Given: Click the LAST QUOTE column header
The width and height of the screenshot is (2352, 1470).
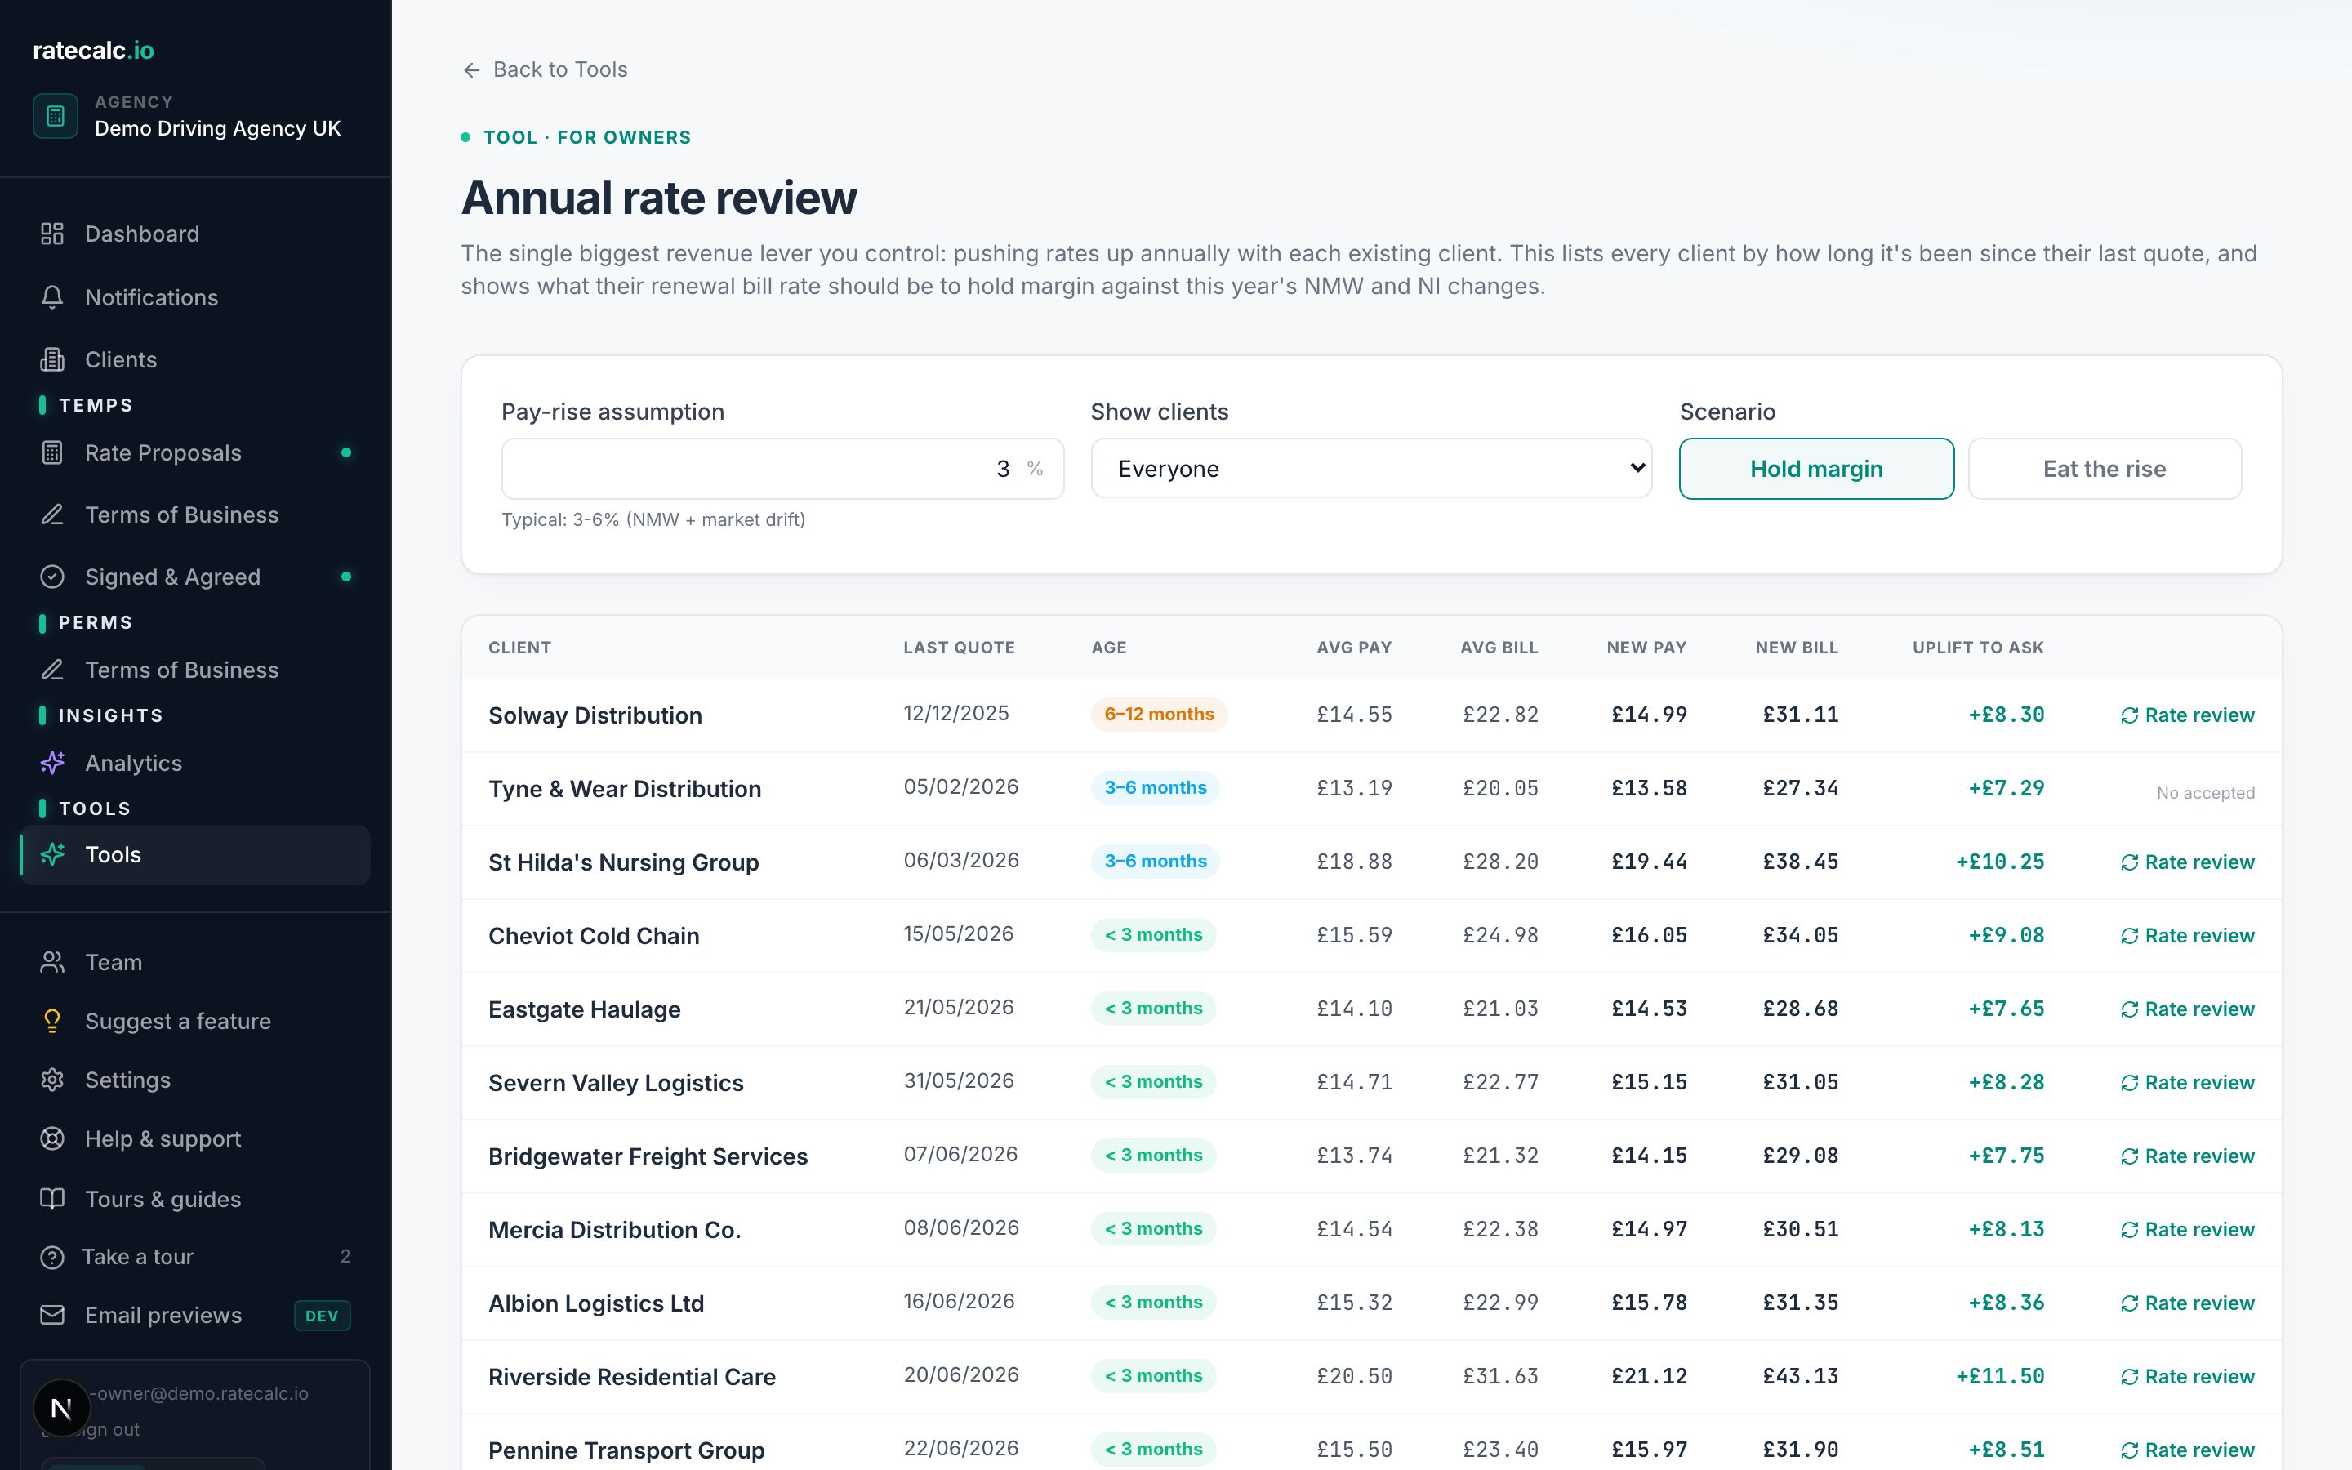Looking at the screenshot, I should point(960,648).
